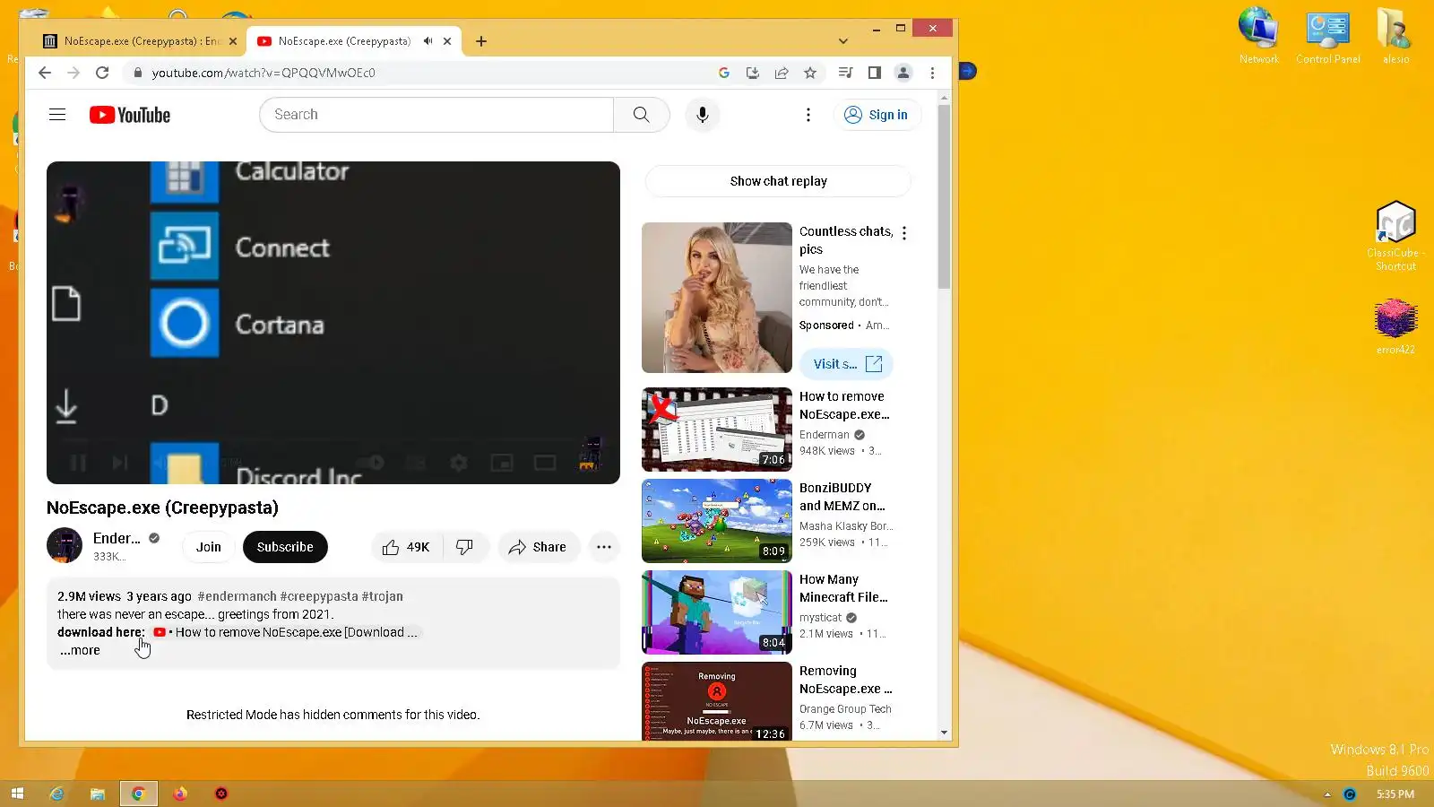Follow the 'How to remove NoEscape.exe' description link
The height and width of the screenshot is (807, 1434).
coord(286,632)
